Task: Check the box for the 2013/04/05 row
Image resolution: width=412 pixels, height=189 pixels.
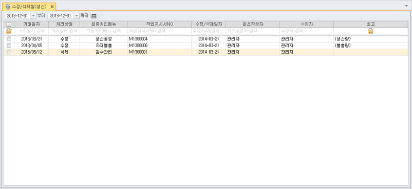Action: 9,46
